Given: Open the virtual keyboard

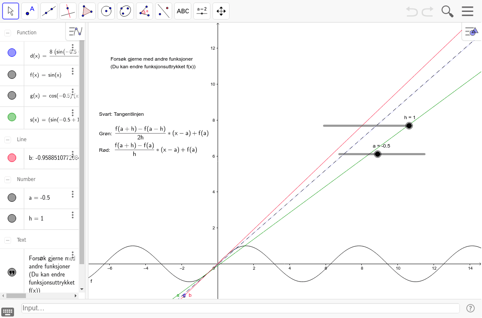Looking at the screenshot, I should pyautogui.click(x=8, y=312).
